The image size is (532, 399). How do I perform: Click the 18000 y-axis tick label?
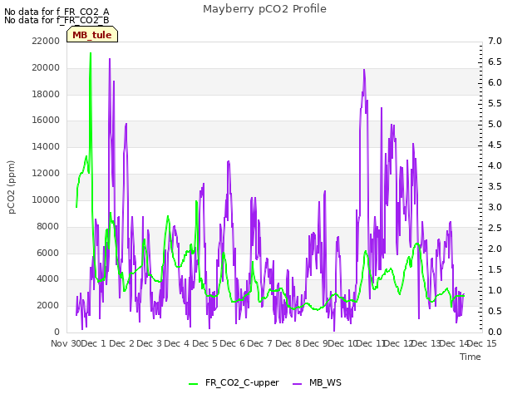pos(46,94)
